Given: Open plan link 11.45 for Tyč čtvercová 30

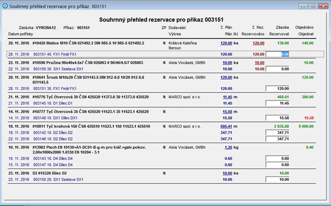Looking at the screenshot, I should click(x=228, y=97).
